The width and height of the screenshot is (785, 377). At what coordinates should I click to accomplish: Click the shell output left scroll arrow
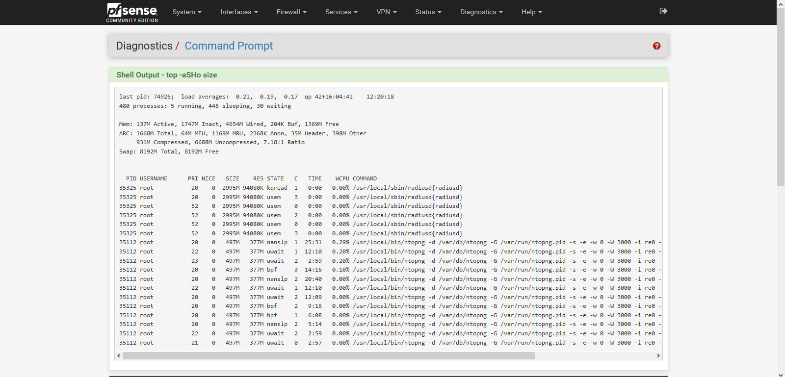pos(119,356)
